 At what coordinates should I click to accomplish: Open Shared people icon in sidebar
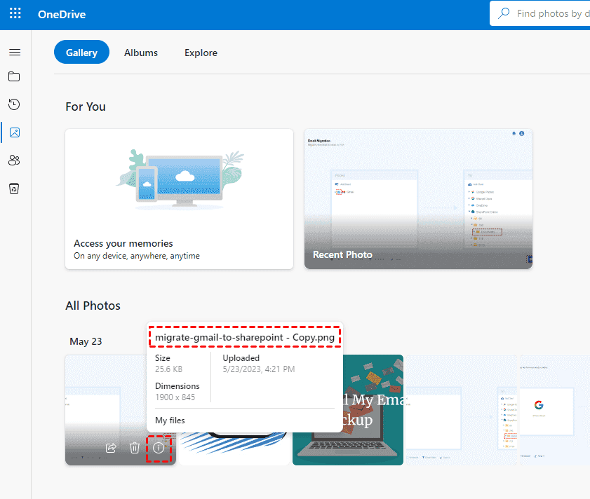point(14,160)
